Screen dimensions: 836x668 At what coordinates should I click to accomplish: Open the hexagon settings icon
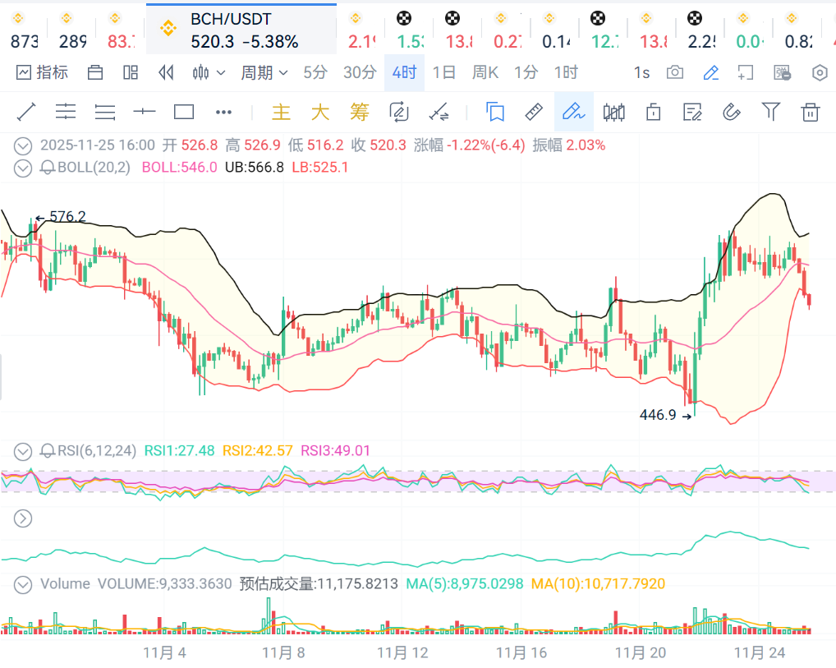pos(820,72)
